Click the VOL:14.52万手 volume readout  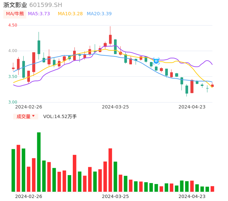[60, 116]
